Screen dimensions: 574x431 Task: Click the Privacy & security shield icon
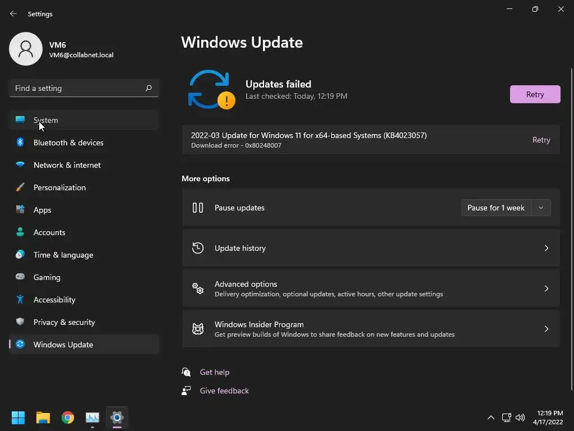[20, 322]
